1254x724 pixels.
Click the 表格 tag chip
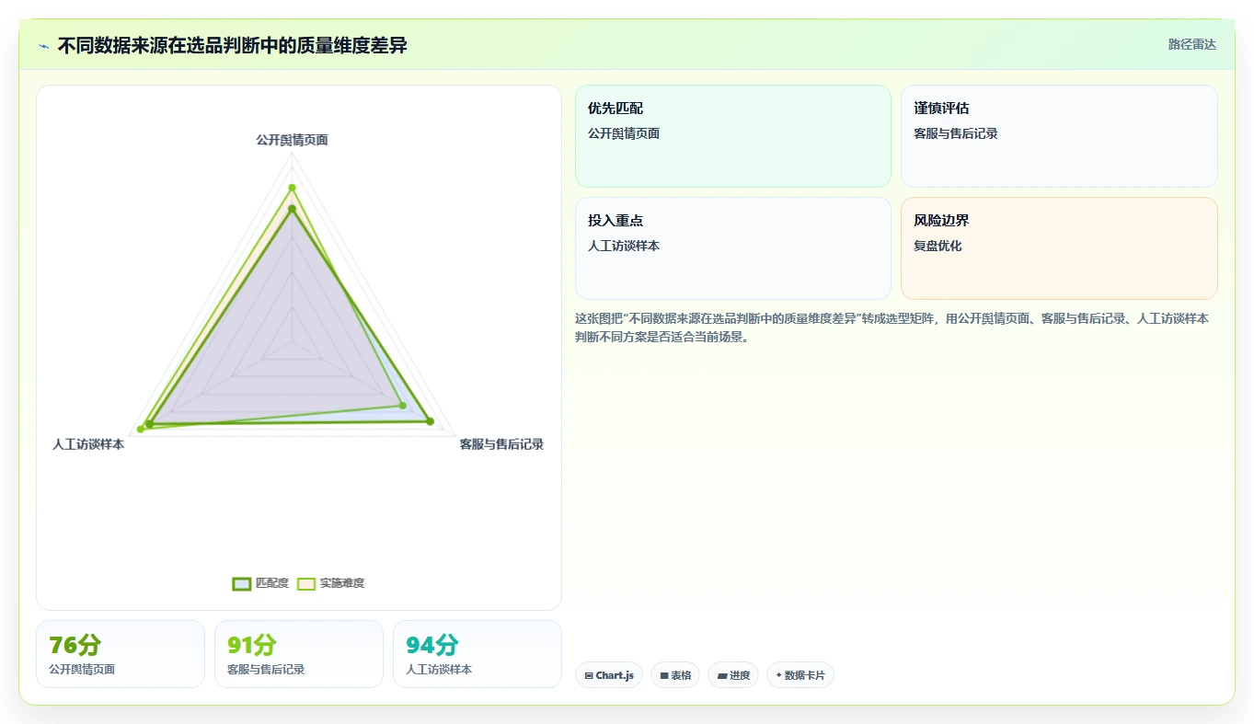click(675, 675)
